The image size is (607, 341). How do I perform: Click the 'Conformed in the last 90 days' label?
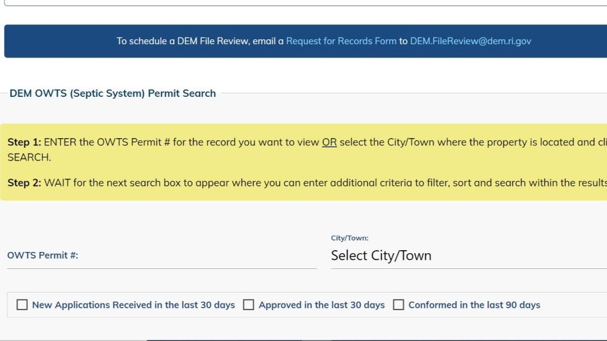474,305
